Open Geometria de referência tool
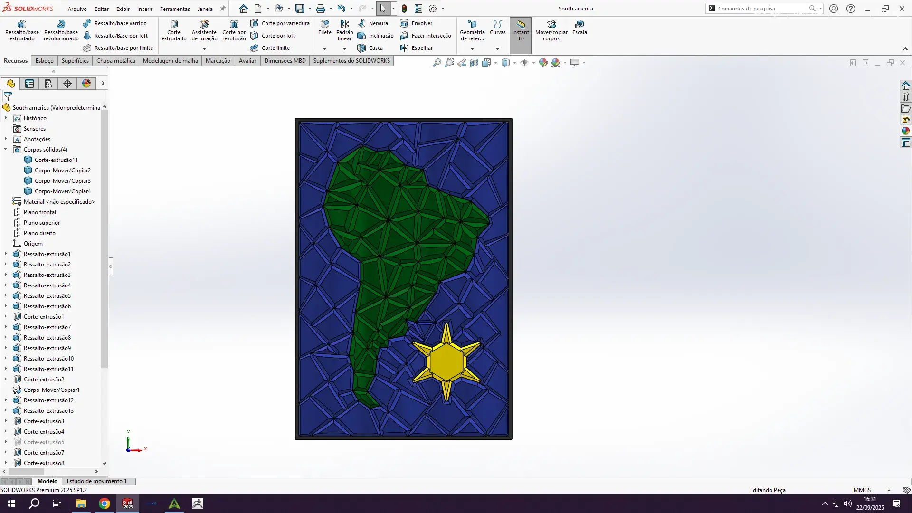The width and height of the screenshot is (912, 513). pos(472,30)
